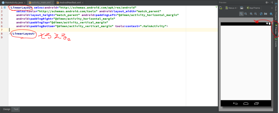Click the Recents icon in device preview

click(256, 103)
